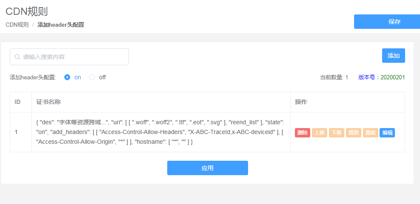Image resolution: width=420 pixels, height=204 pixels.
Task: Pin the rule to top with 置顶
Action: [354, 133]
